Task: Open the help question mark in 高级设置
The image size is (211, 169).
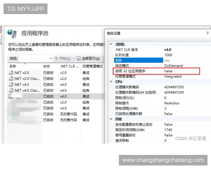Action: coord(207,33)
